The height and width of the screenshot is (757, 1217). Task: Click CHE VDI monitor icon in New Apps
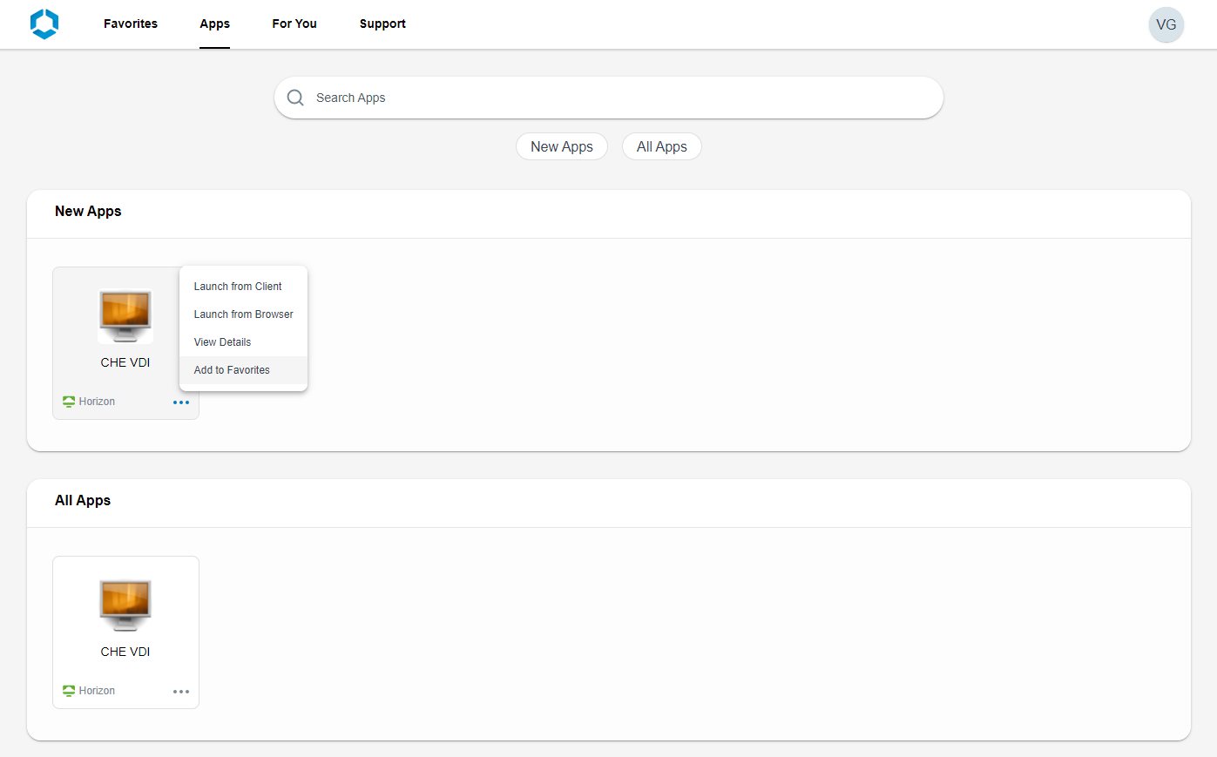125,317
